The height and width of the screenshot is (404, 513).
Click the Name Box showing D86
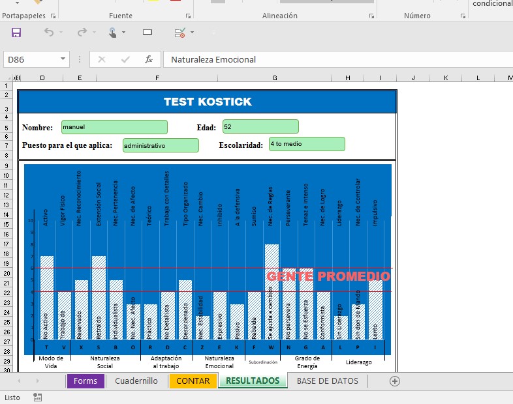coord(32,59)
